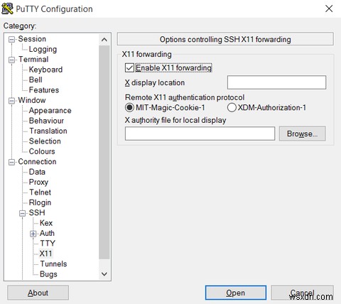
Task: Open the Features settings
Action: pos(44,90)
